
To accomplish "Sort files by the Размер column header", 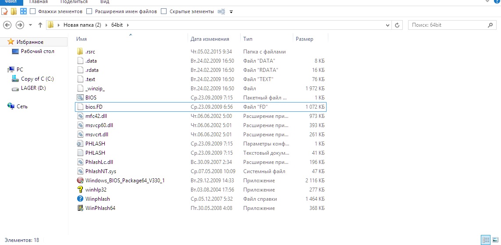I will point(305,39).
